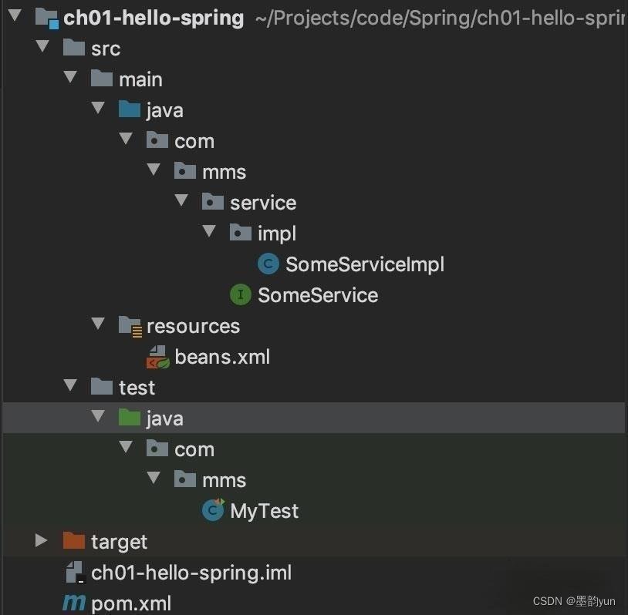
Task: Collapse the service package arrow
Action: [x=181, y=200]
